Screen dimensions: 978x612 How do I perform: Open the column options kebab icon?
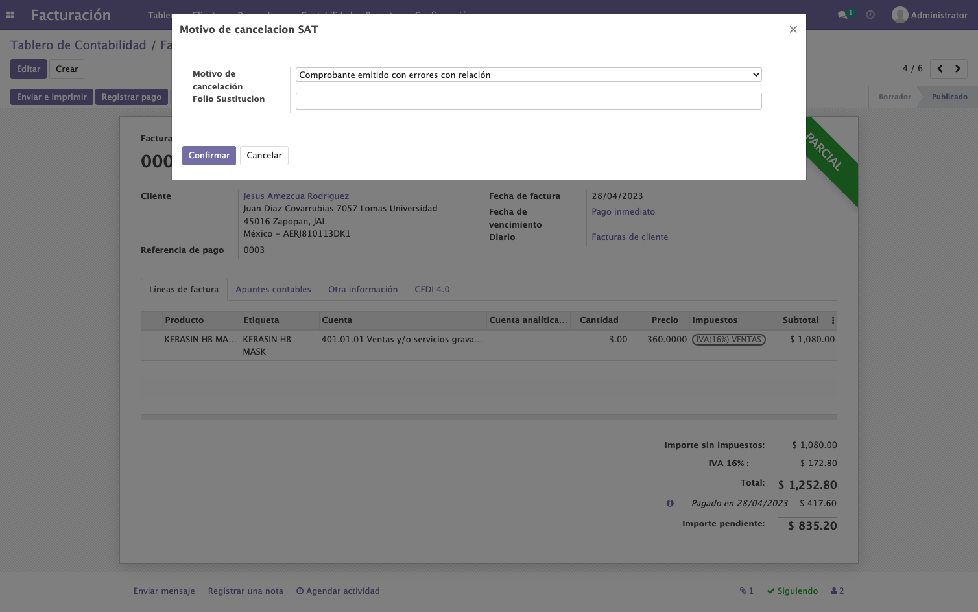(833, 320)
